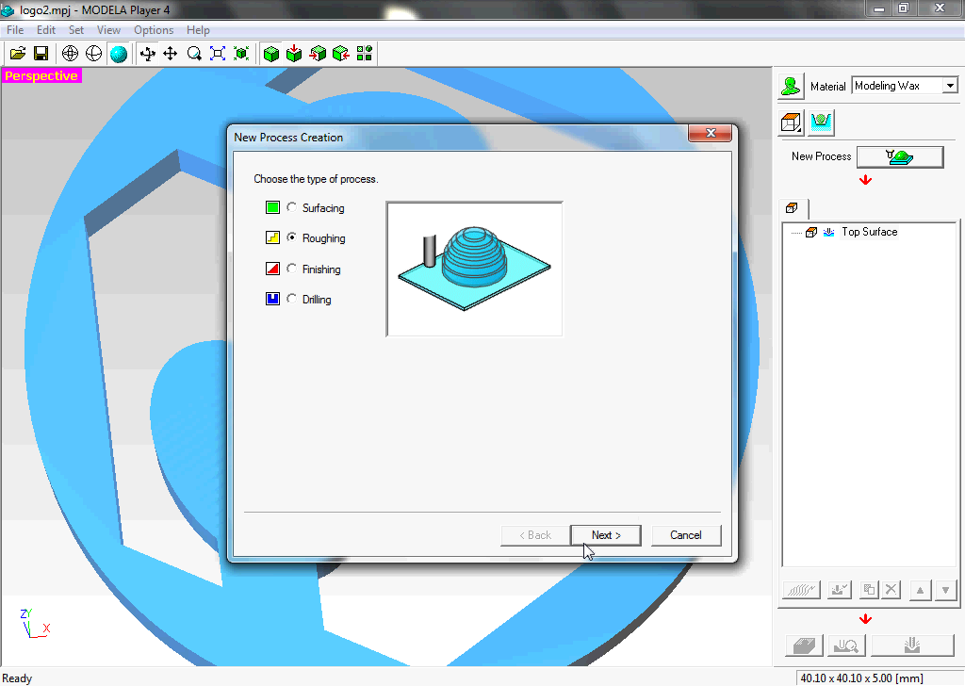Image resolution: width=965 pixels, height=686 pixels.
Task: Activate the rotate view arrows tool
Action: (x=148, y=54)
